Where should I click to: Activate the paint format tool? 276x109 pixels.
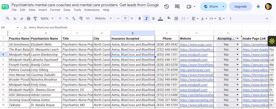[x=35, y=19]
